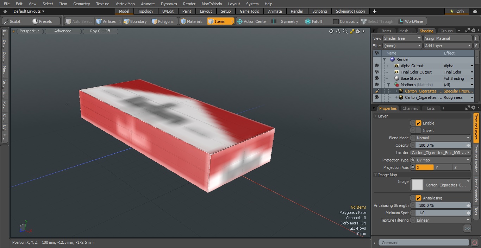Open the Filter (none) dropdown
Image resolution: width=481 pixels, height=248 pixels.
pyautogui.click(x=402, y=46)
